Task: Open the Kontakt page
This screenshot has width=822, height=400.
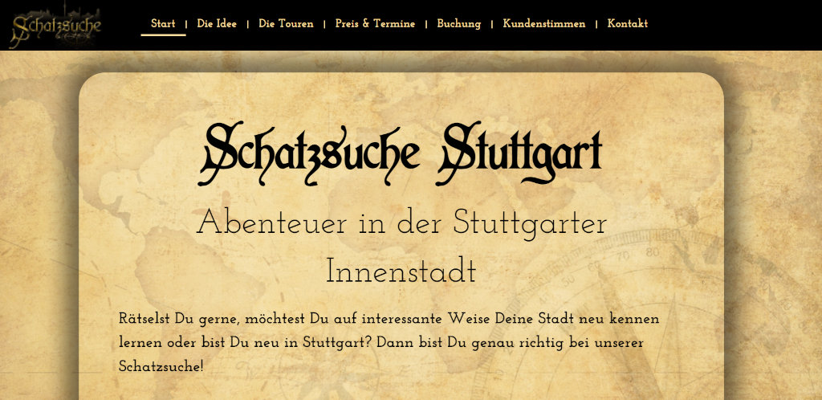Action: [x=628, y=23]
